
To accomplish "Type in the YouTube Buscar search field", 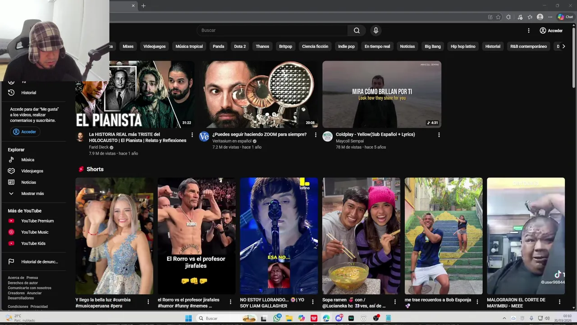I will pos(272,30).
